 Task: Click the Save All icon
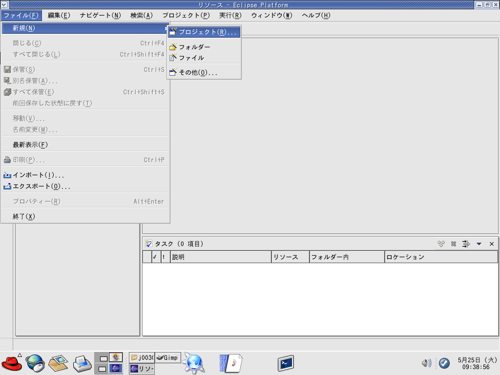(7, 92)
